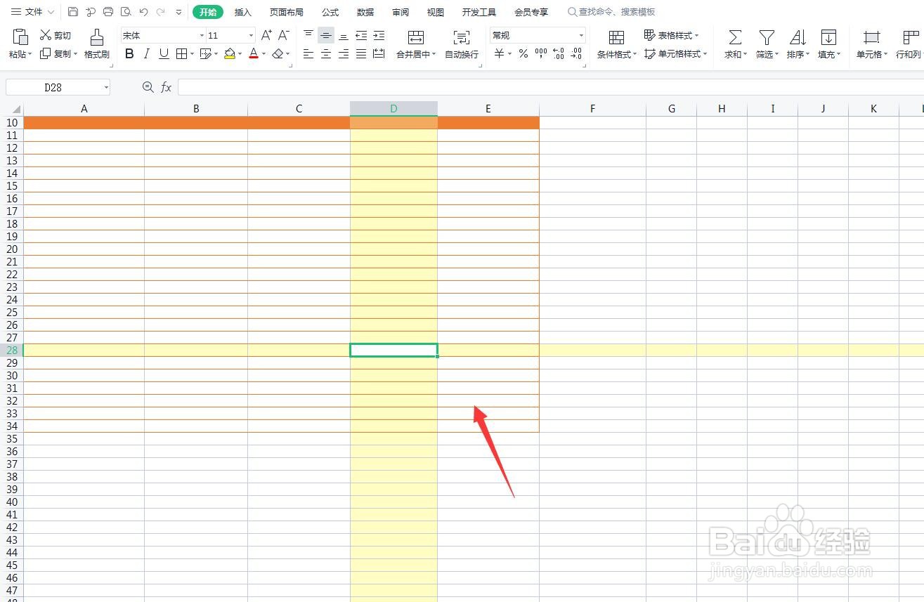This screenshot has width=924, height=602.
Task: Open font name dropdown 宋体
Action: (x=202, y=35)
